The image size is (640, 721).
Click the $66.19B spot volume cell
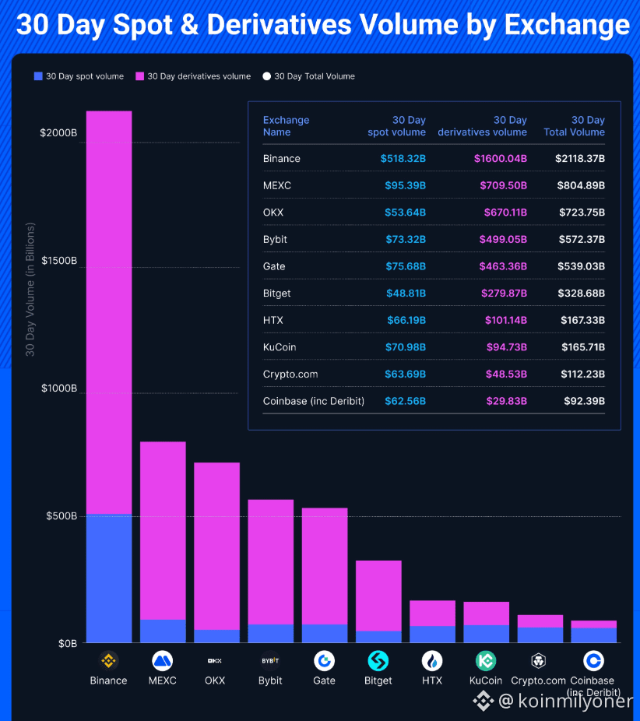[406, 320]
